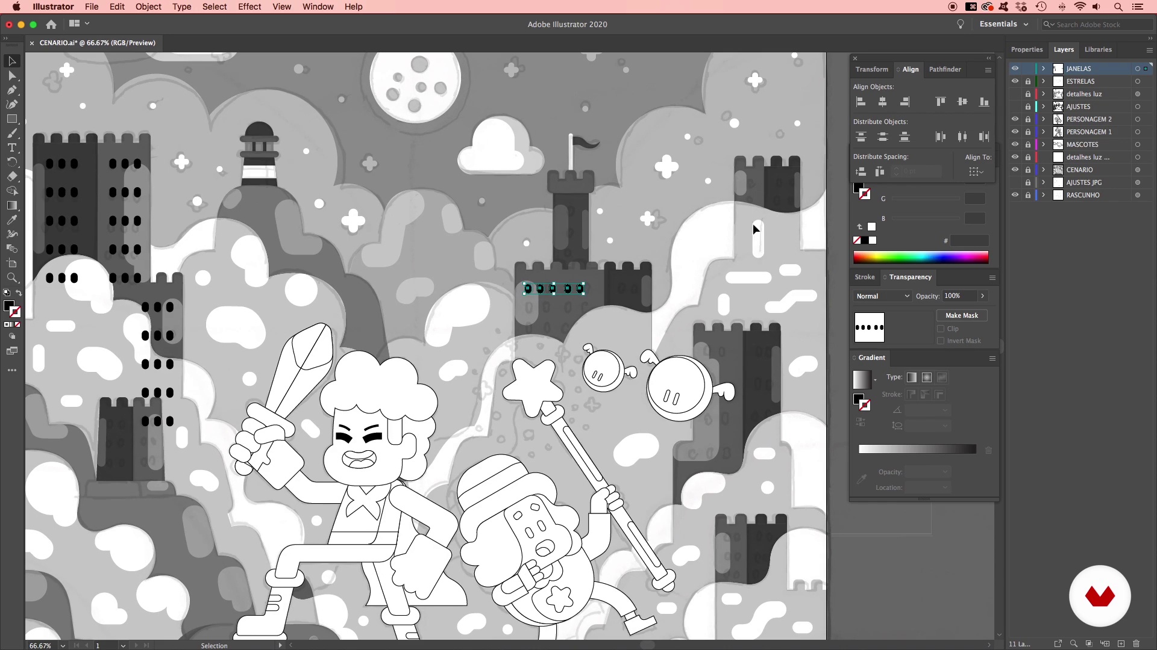The image size is (1157, 650).
Task: Click Horizontal Distribute Center icon
Action: pyautogui.click(x=962, y=137)
